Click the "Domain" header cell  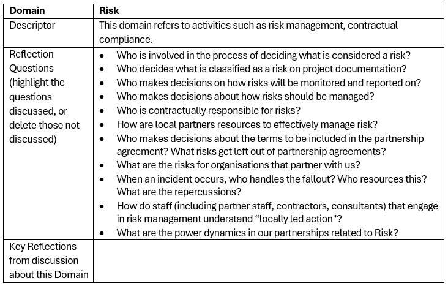[27, 11]
